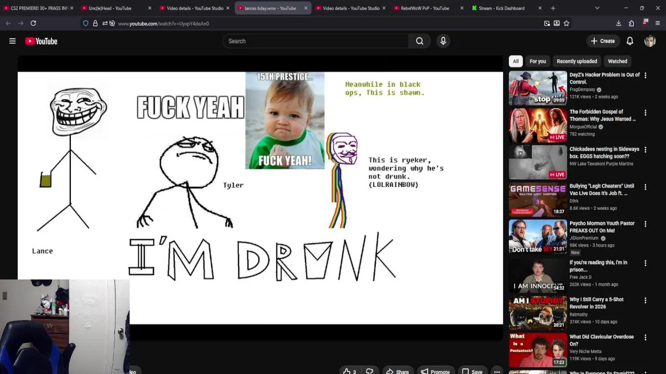
Task: Open options for Clavicular Overdose video
Action: 645,338
